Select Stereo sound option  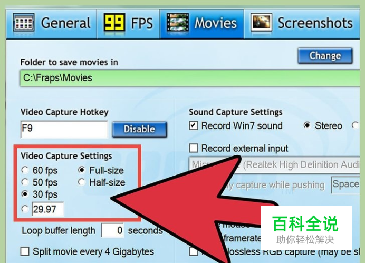click(x=307, y=125)
